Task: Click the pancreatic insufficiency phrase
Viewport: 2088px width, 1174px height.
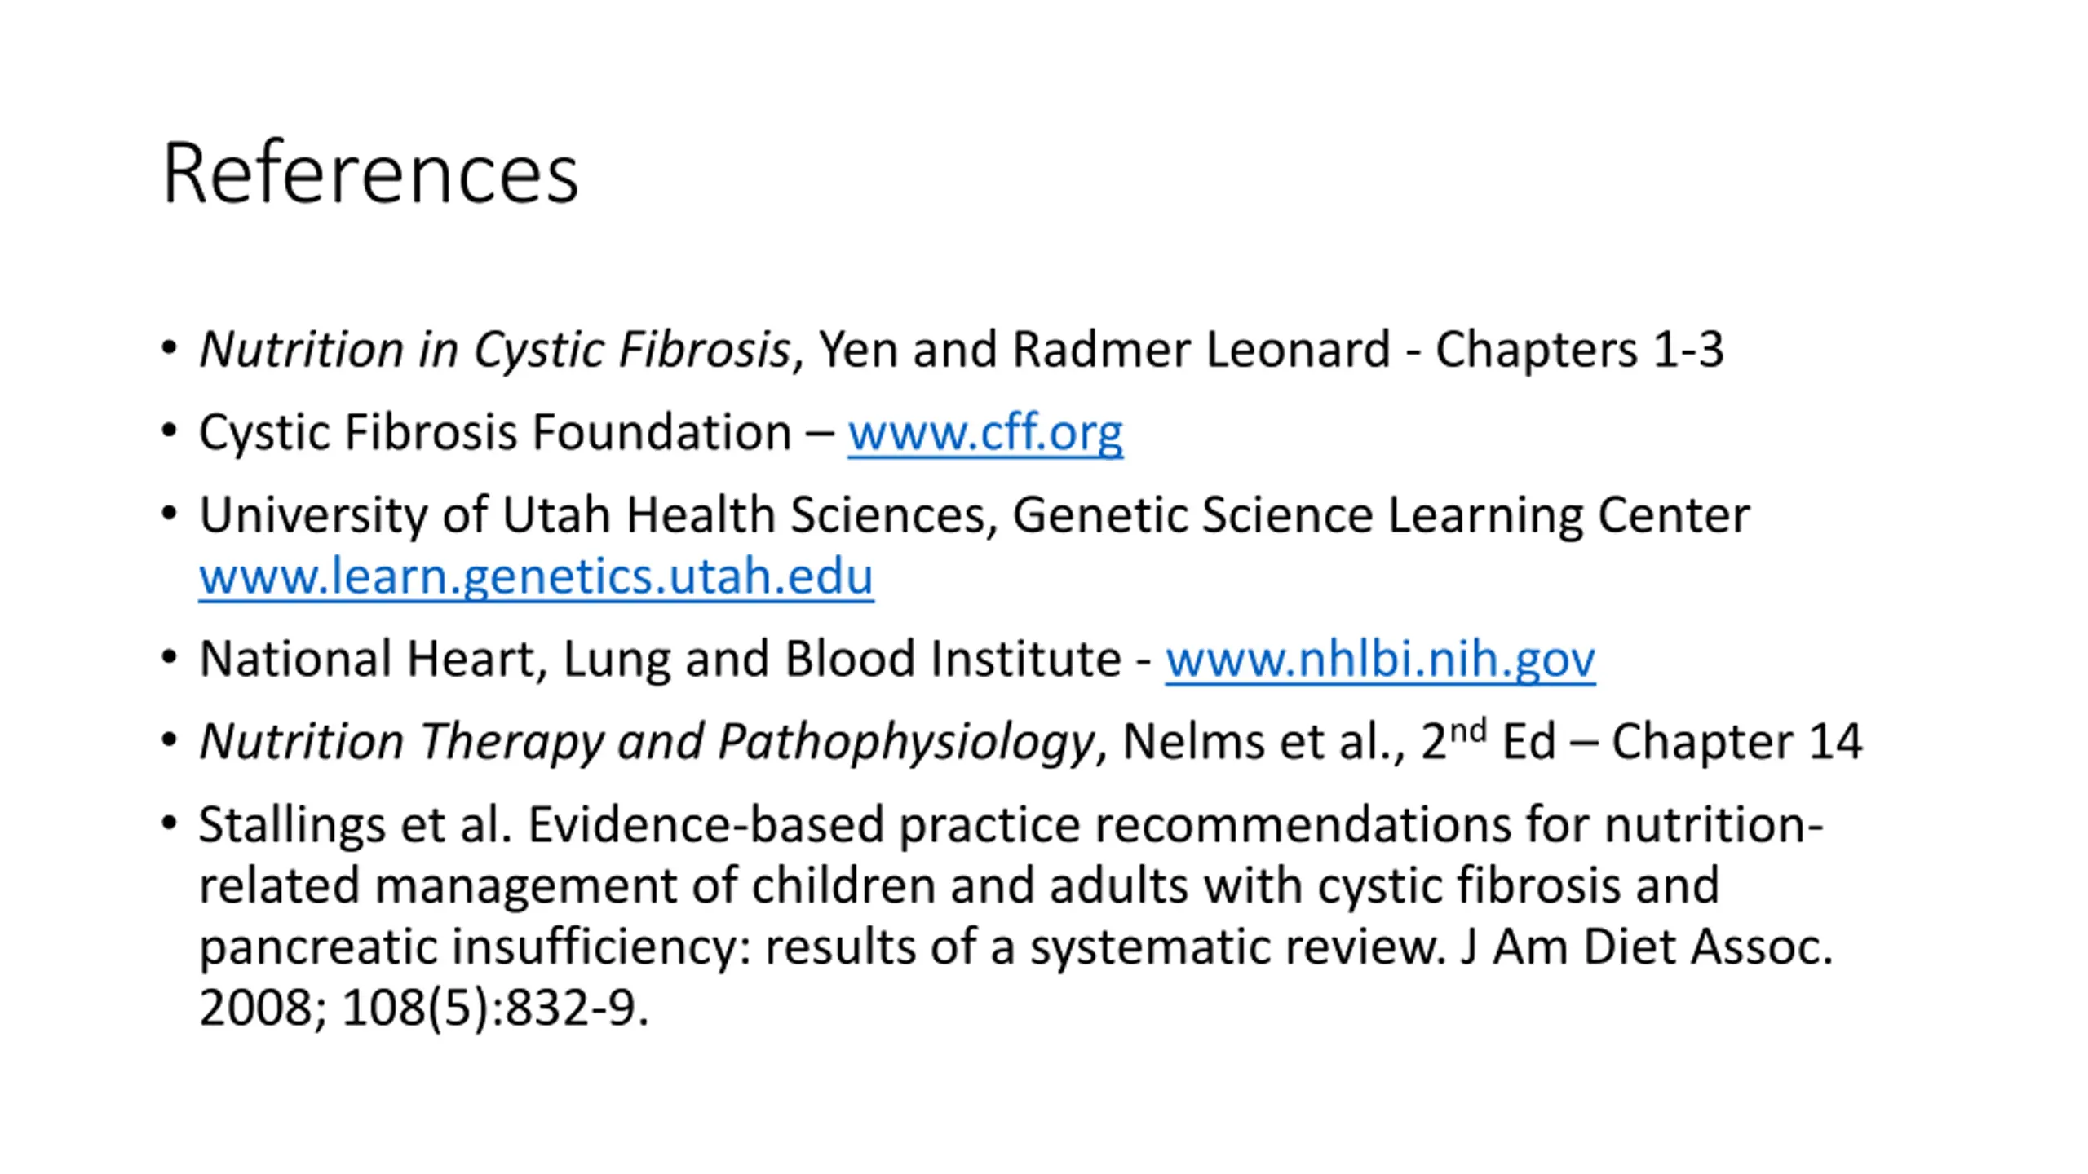Action: coord(469,947)
